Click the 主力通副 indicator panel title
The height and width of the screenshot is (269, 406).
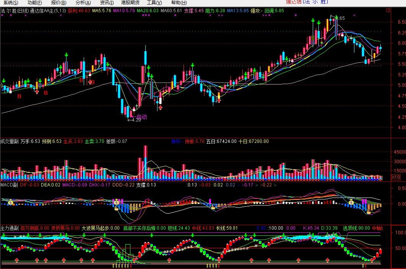(9, 228)
